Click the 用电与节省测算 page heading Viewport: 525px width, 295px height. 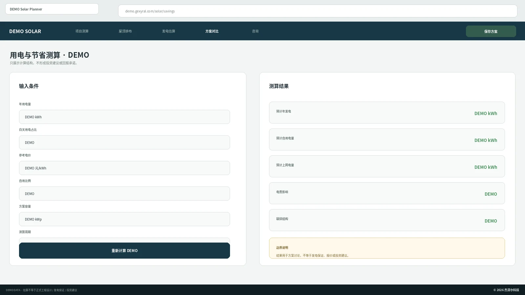tap(50, 55)
